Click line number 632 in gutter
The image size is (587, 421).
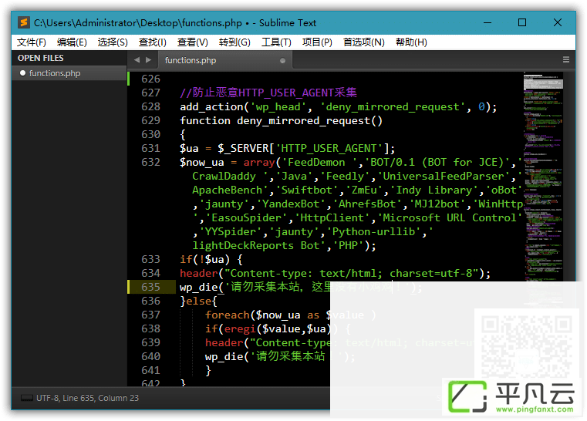click(x=150, y=163)
